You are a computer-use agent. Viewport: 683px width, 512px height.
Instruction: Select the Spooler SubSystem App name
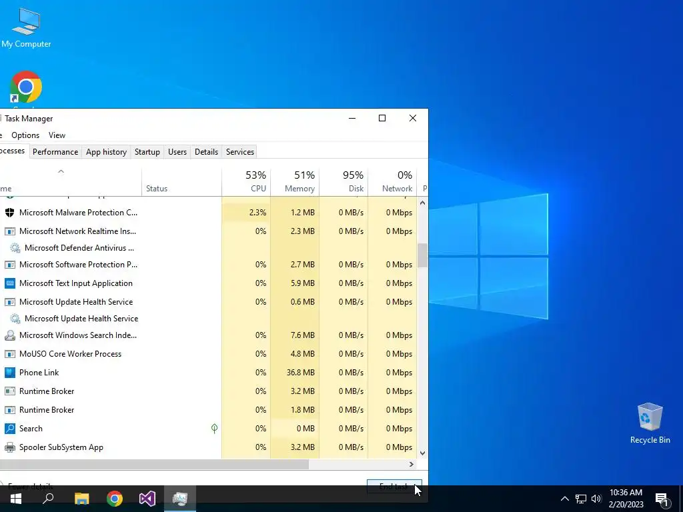coord(61,447)
